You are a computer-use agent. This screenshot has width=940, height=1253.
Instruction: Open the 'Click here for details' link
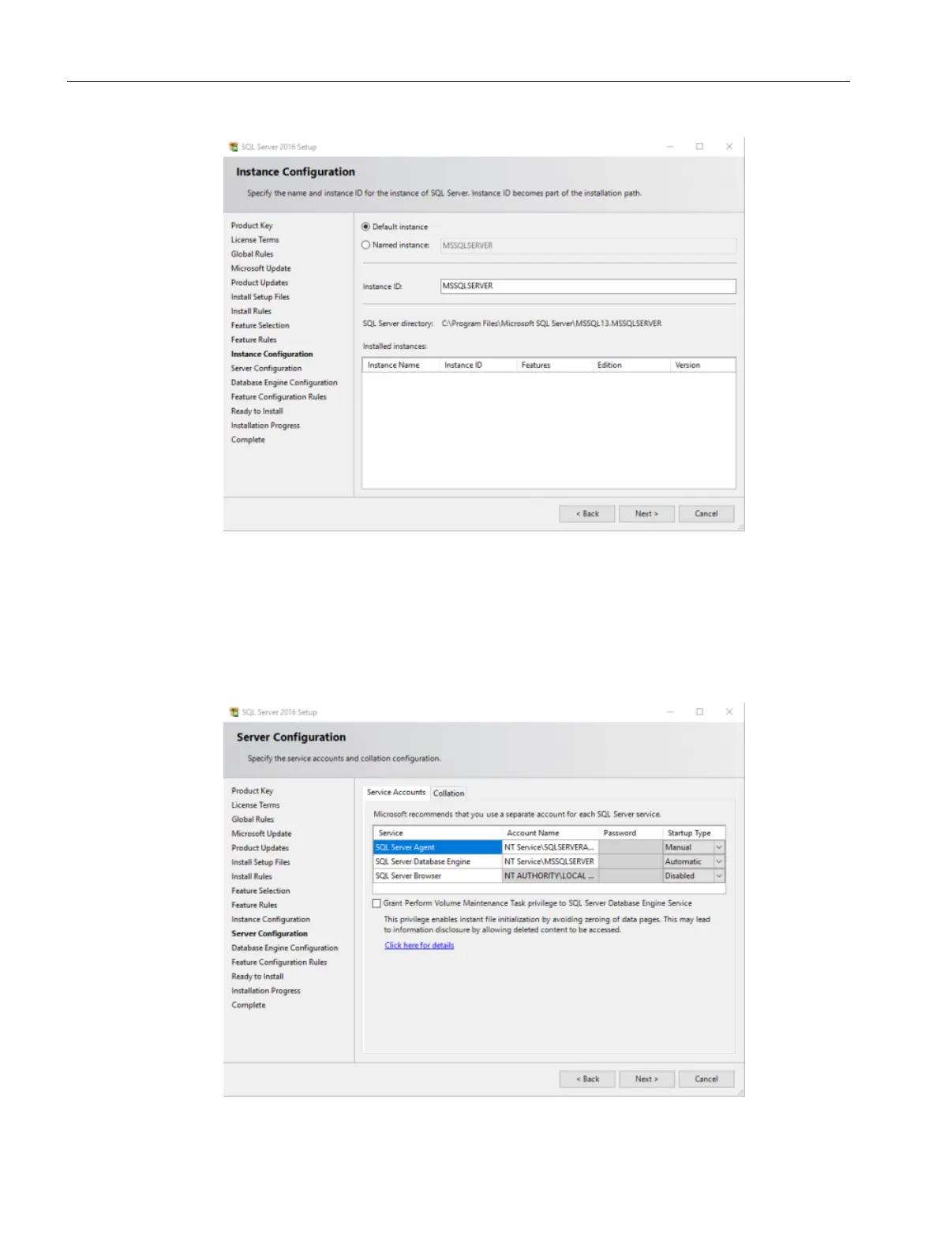click(419, 945)
